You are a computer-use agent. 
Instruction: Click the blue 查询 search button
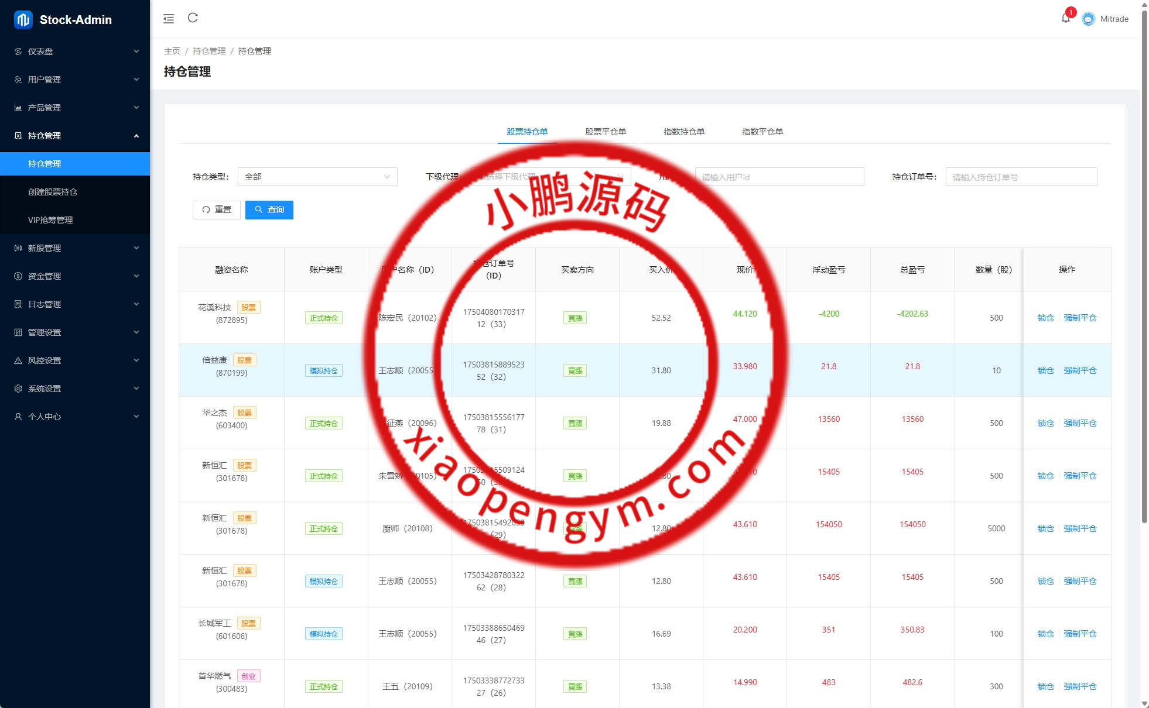[x=269, y=209]
